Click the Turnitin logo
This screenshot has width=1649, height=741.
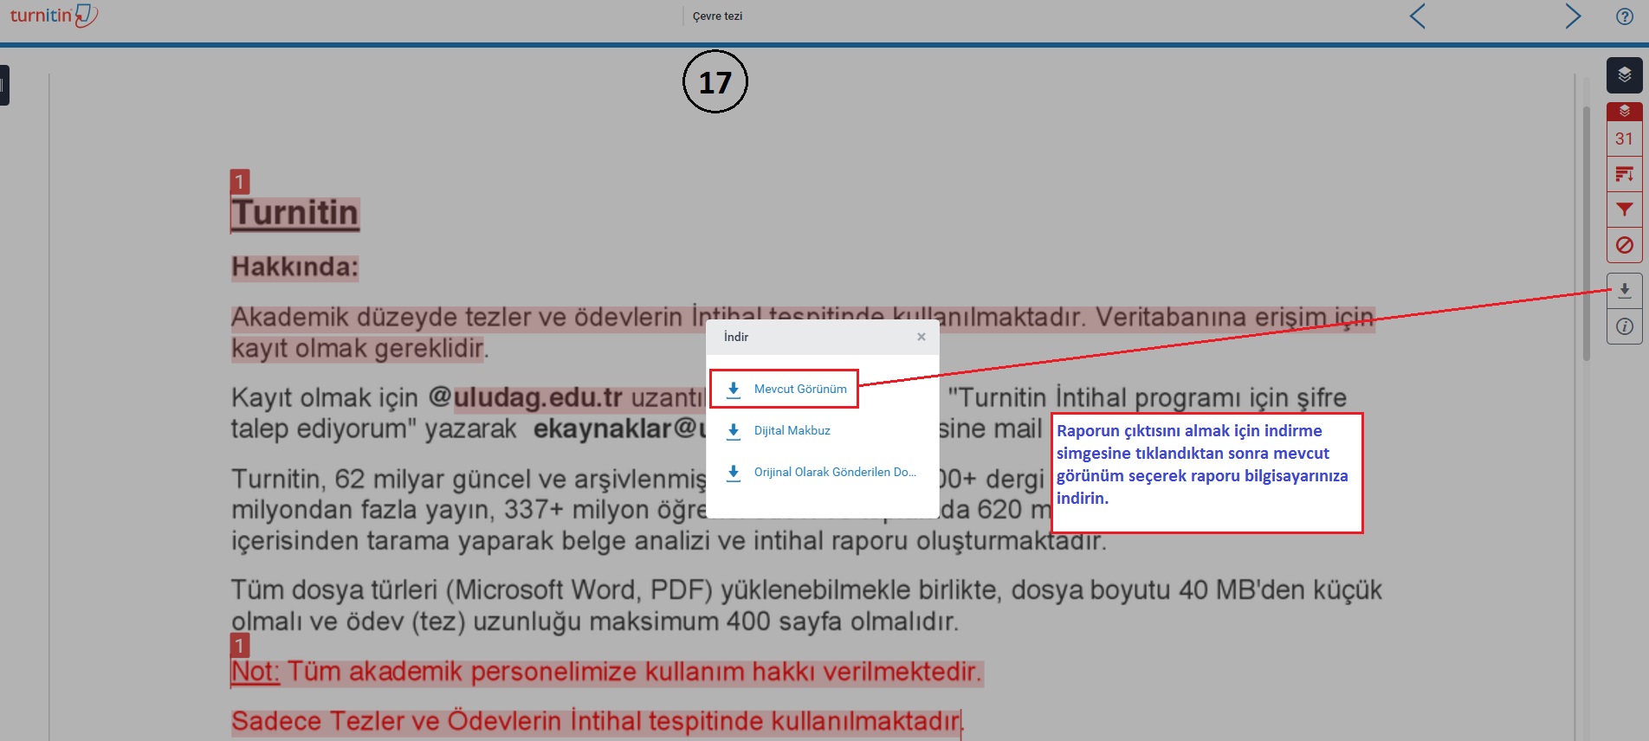(54, 16)
